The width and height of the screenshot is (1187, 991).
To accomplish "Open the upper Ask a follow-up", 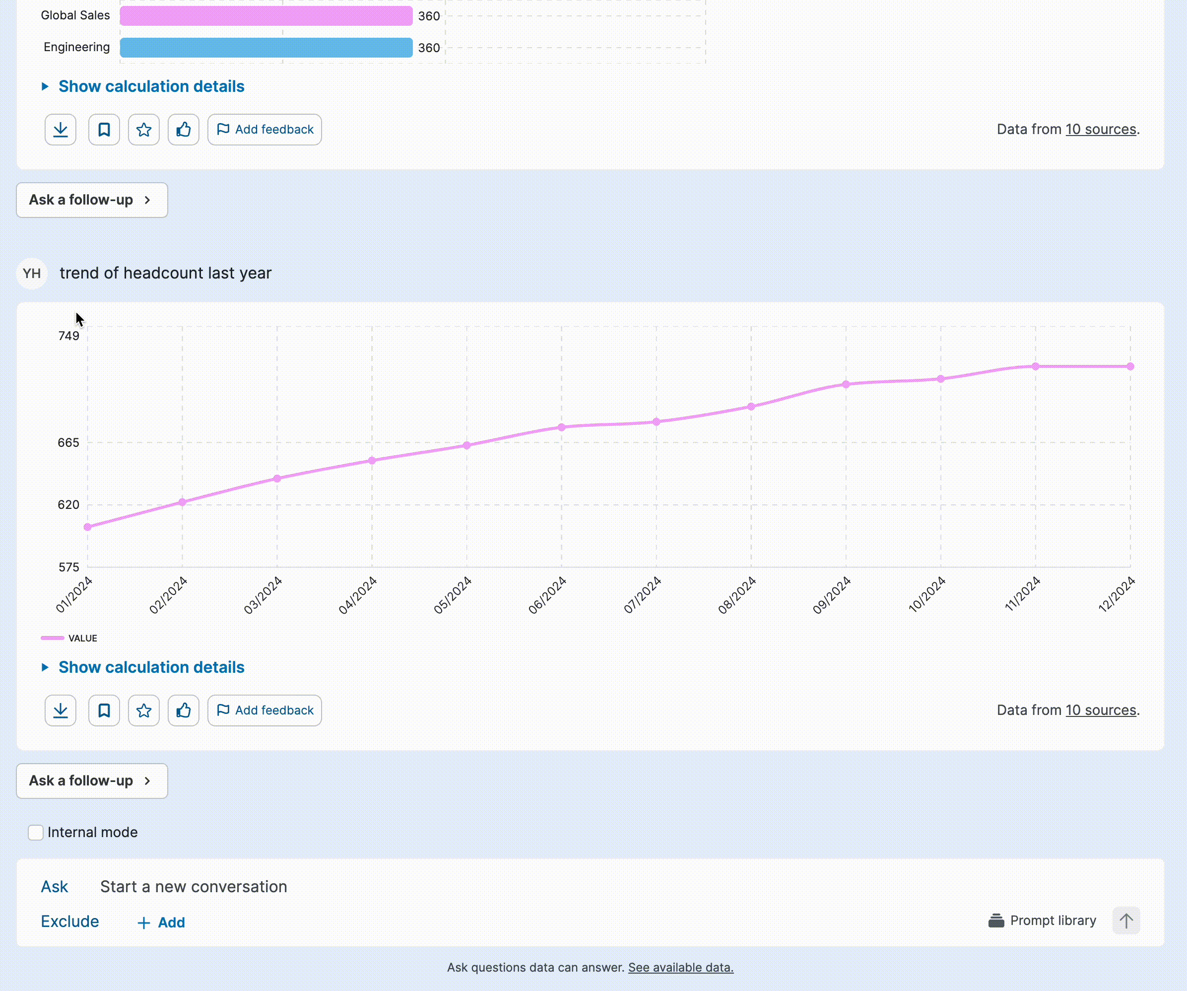I will (92, 200).
